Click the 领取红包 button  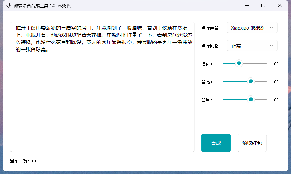coord(252,143)
